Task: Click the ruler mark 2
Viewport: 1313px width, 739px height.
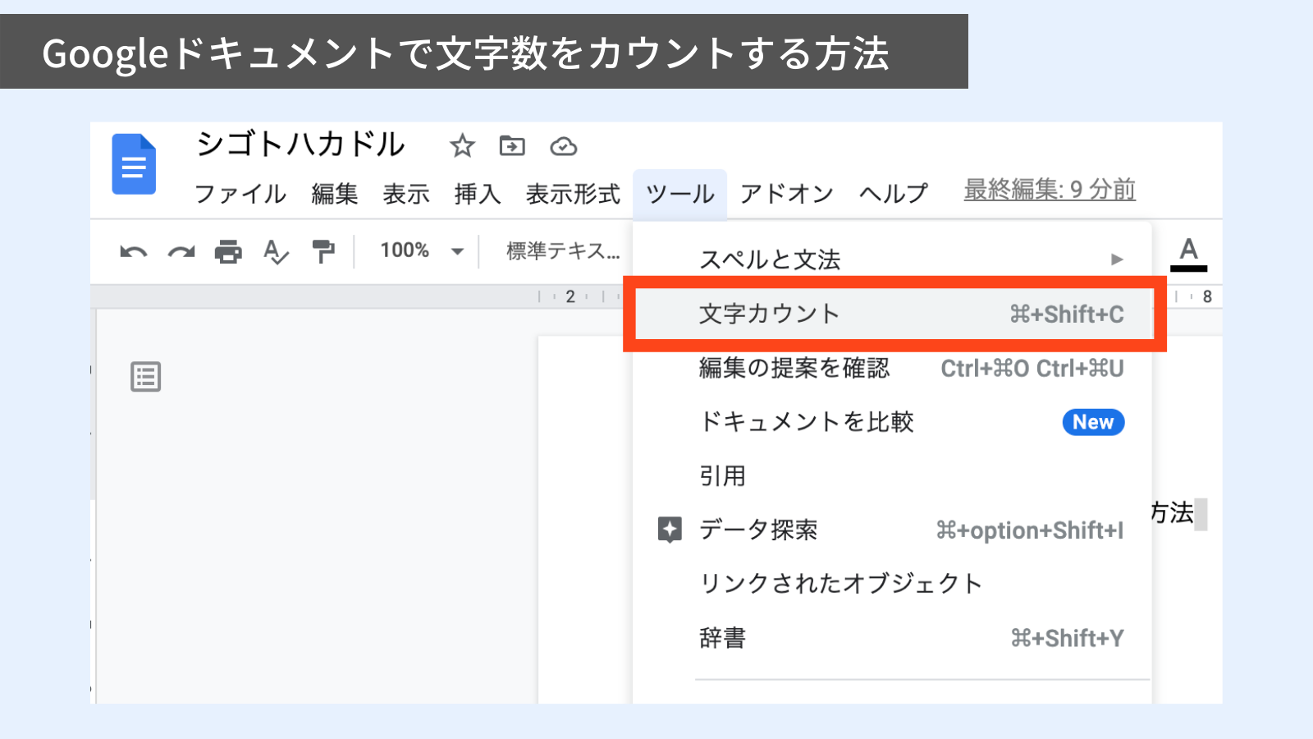Action: (x=570, y=296)
